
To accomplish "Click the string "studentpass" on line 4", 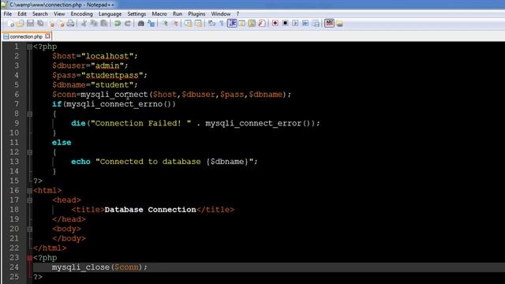I will (112, 76).
